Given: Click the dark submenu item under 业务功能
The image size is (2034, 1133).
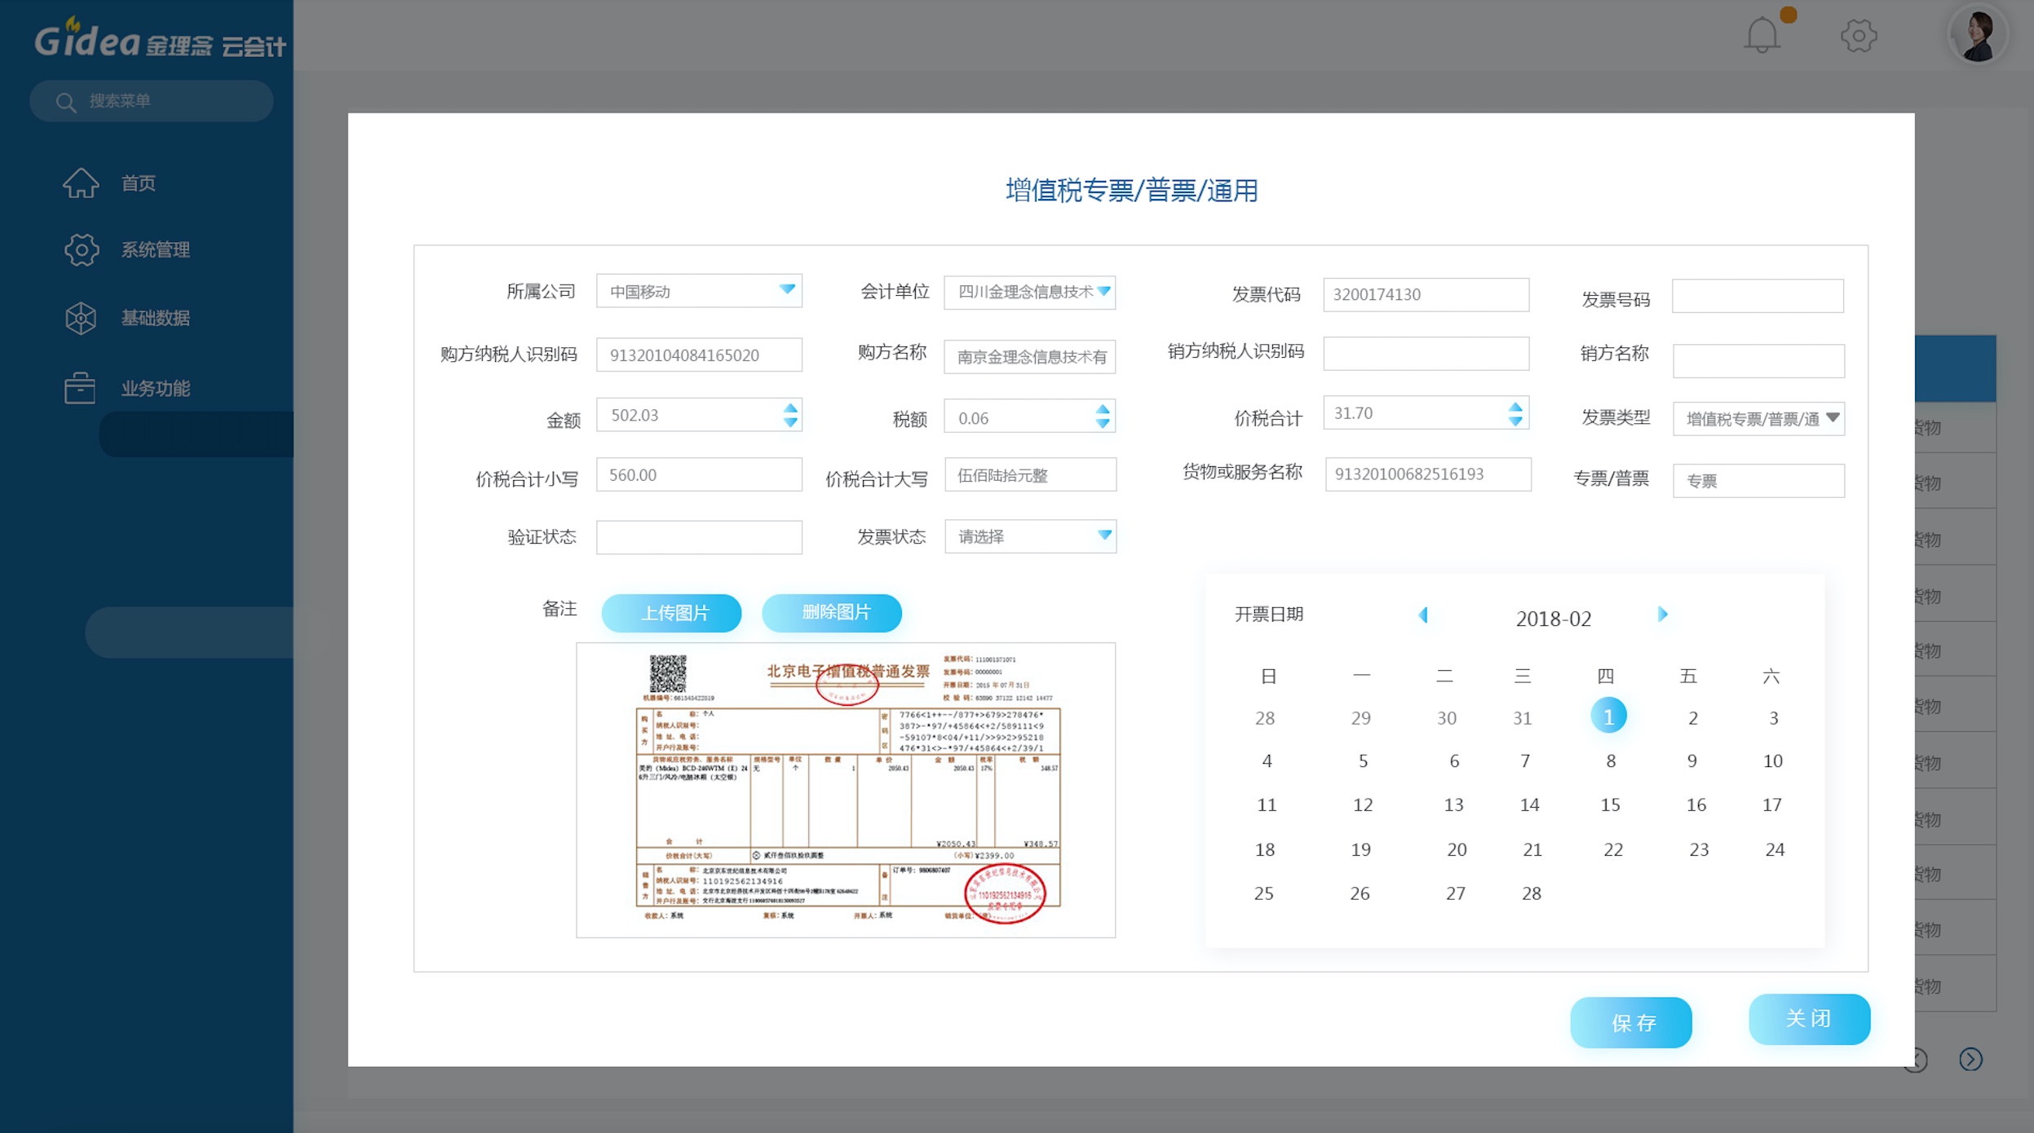Looking at the screenshot, I should [x=196, y=434].
